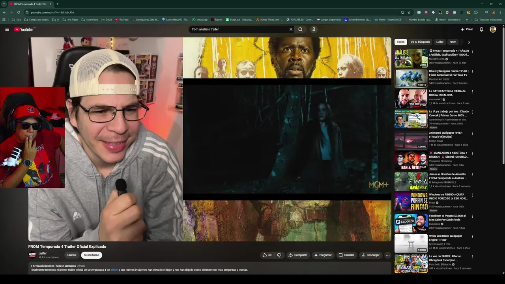Click the Unirme join button
The height and width of the screenshot is (284, 505).
pos(72,255)
